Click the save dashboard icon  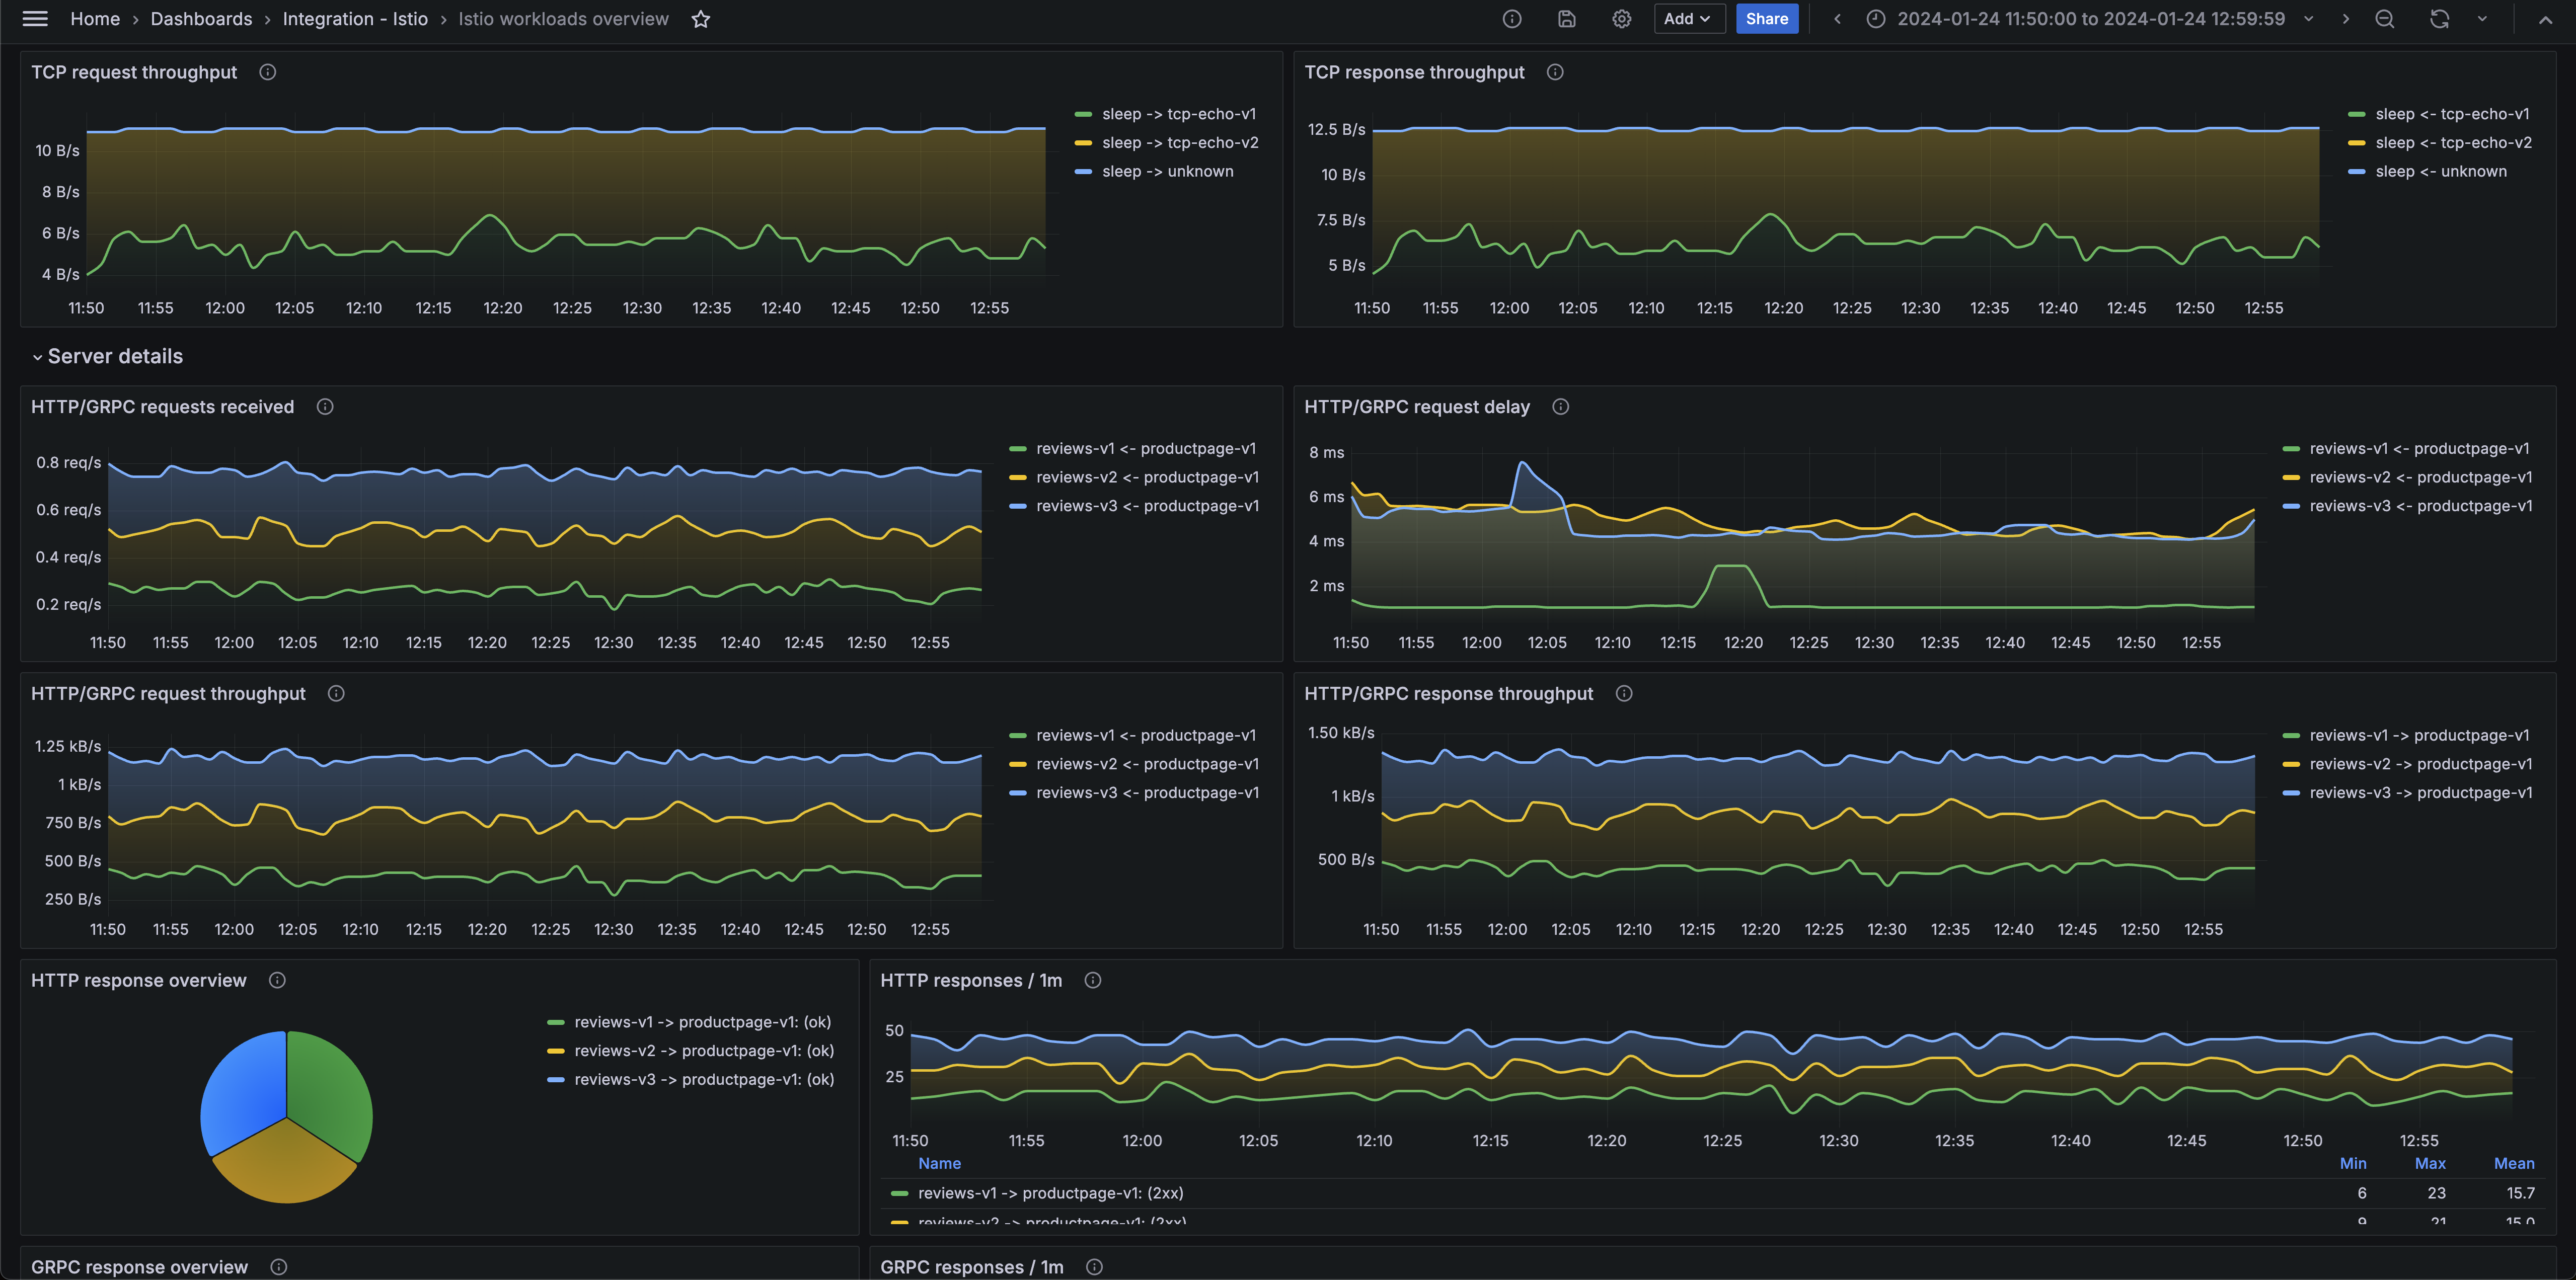1567,19
